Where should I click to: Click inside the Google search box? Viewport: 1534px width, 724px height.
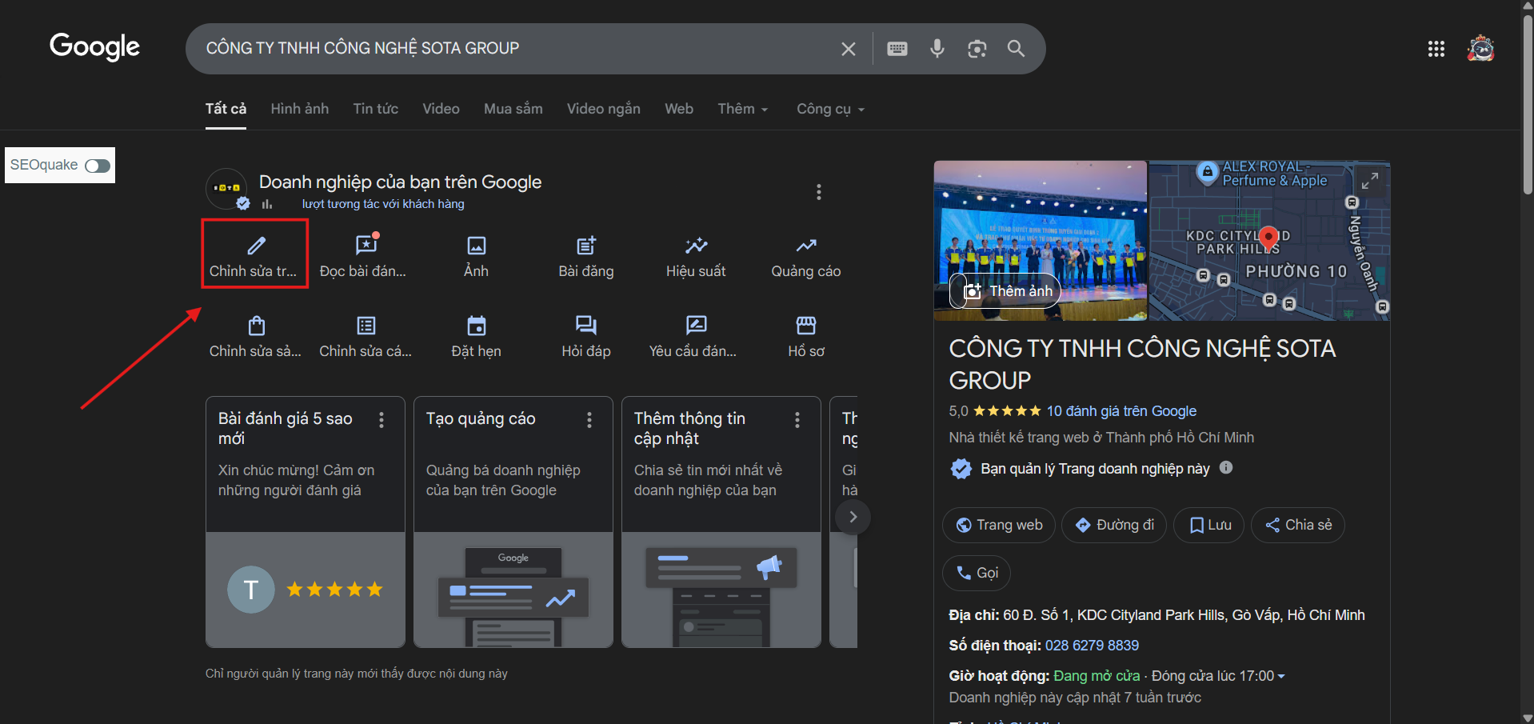[x=512, y=49]
